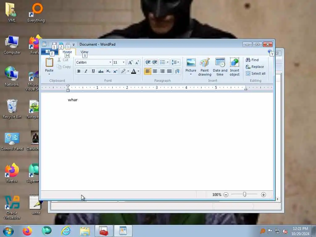
Task: Switch to the Home ribbon tab
Action: [x=67, y=52]
